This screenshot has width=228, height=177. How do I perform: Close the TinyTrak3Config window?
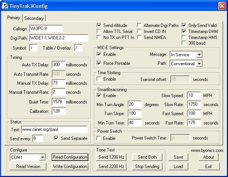tap(222, 6)
